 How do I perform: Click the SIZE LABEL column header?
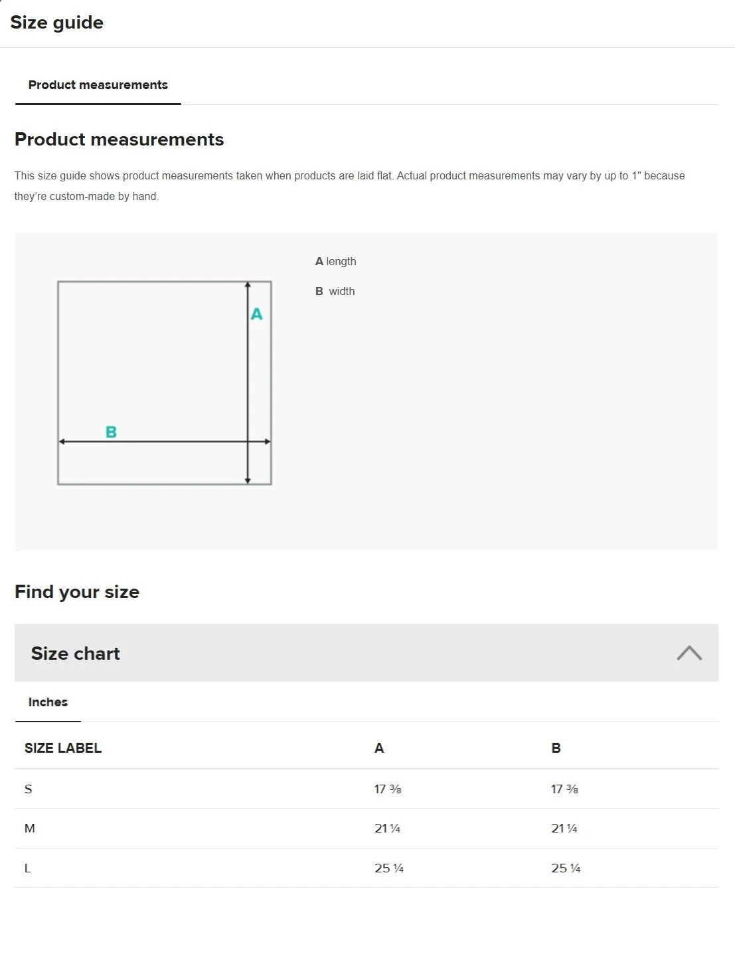point(63,748)
